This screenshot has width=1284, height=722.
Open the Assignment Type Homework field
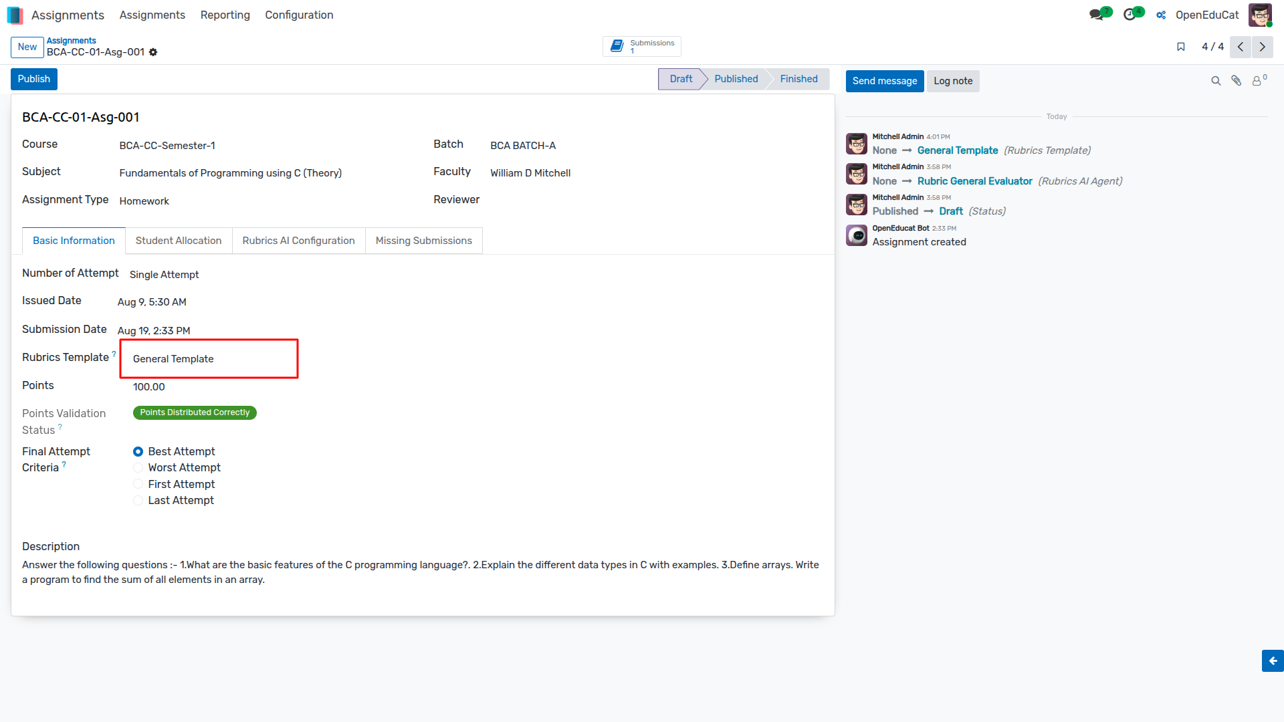[144, 201]
